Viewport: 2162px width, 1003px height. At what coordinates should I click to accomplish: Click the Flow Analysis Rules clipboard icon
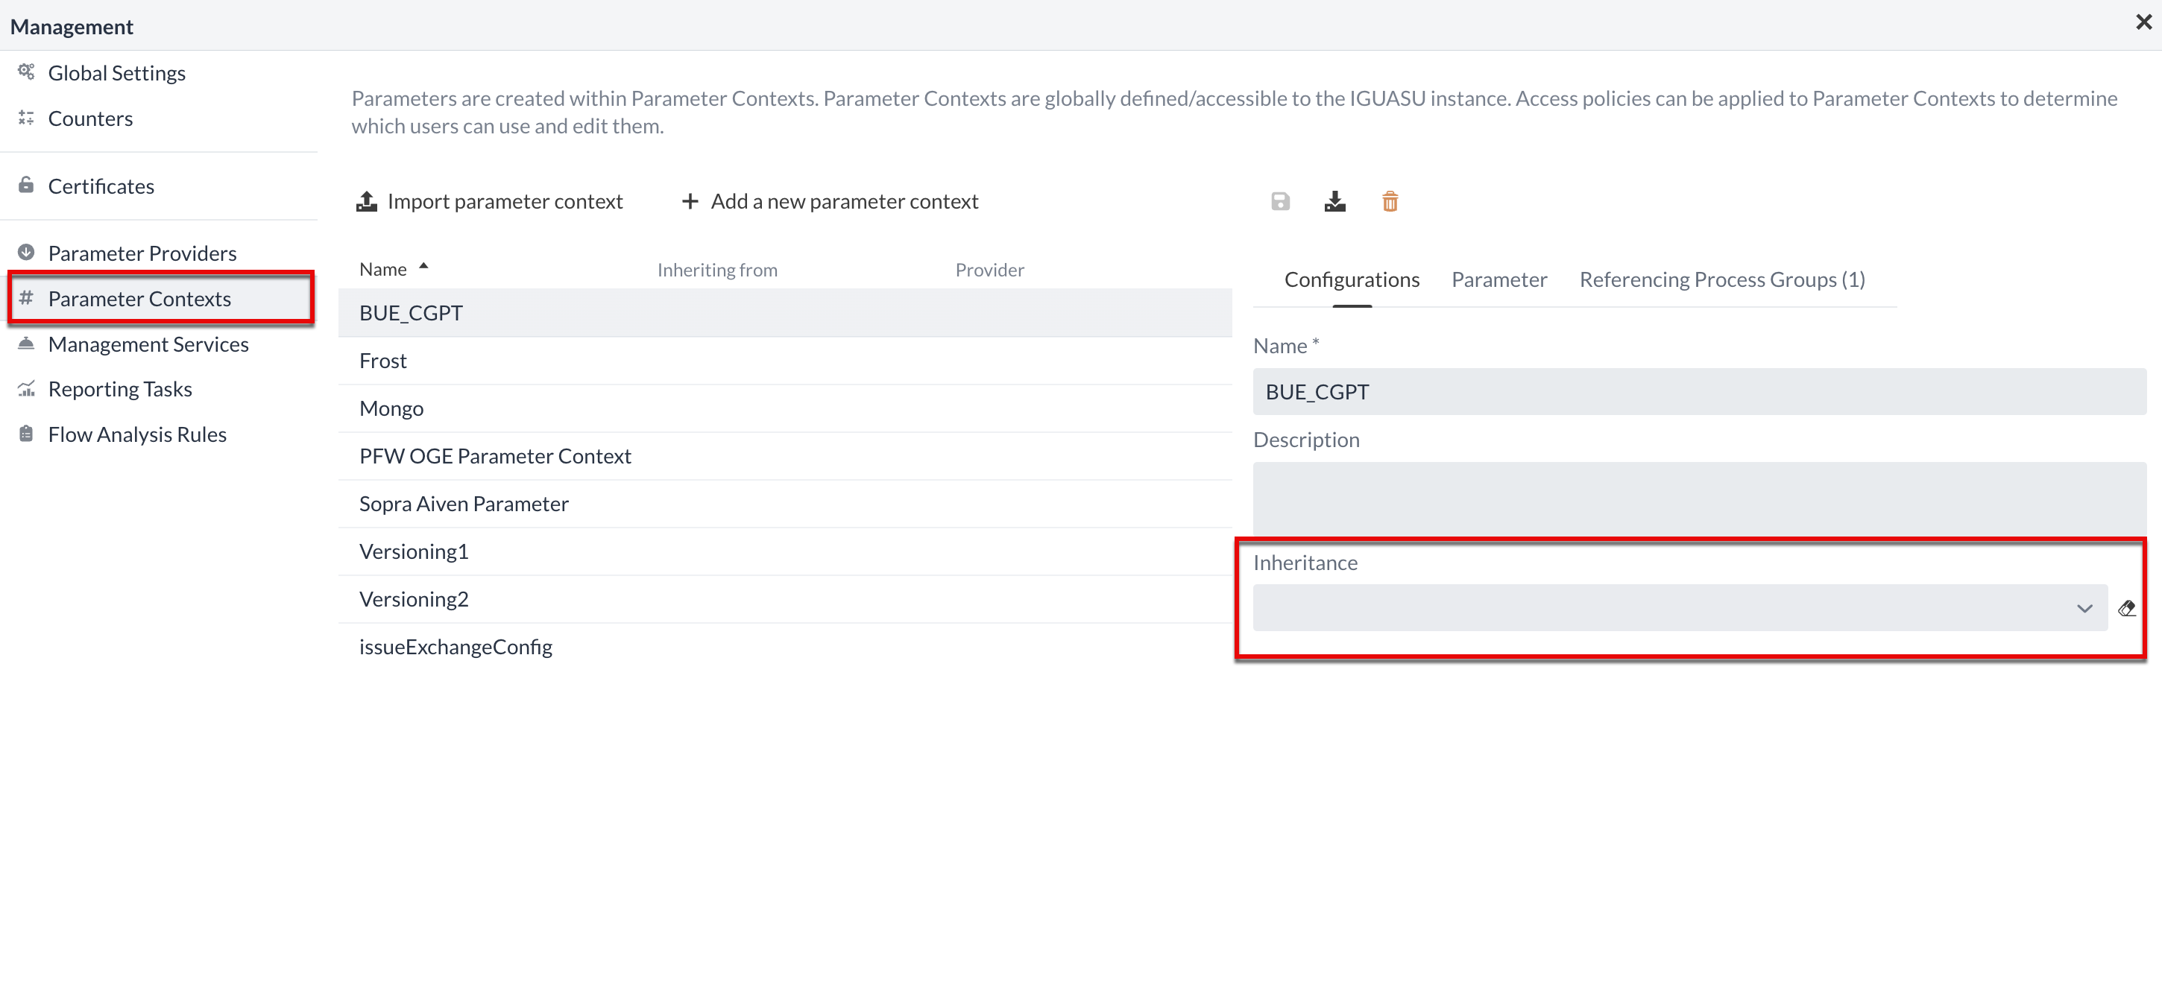click(26, 434)
